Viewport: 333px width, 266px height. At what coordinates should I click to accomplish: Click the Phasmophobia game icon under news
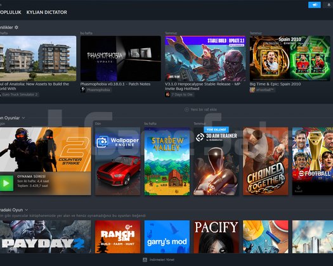point(83,90)
